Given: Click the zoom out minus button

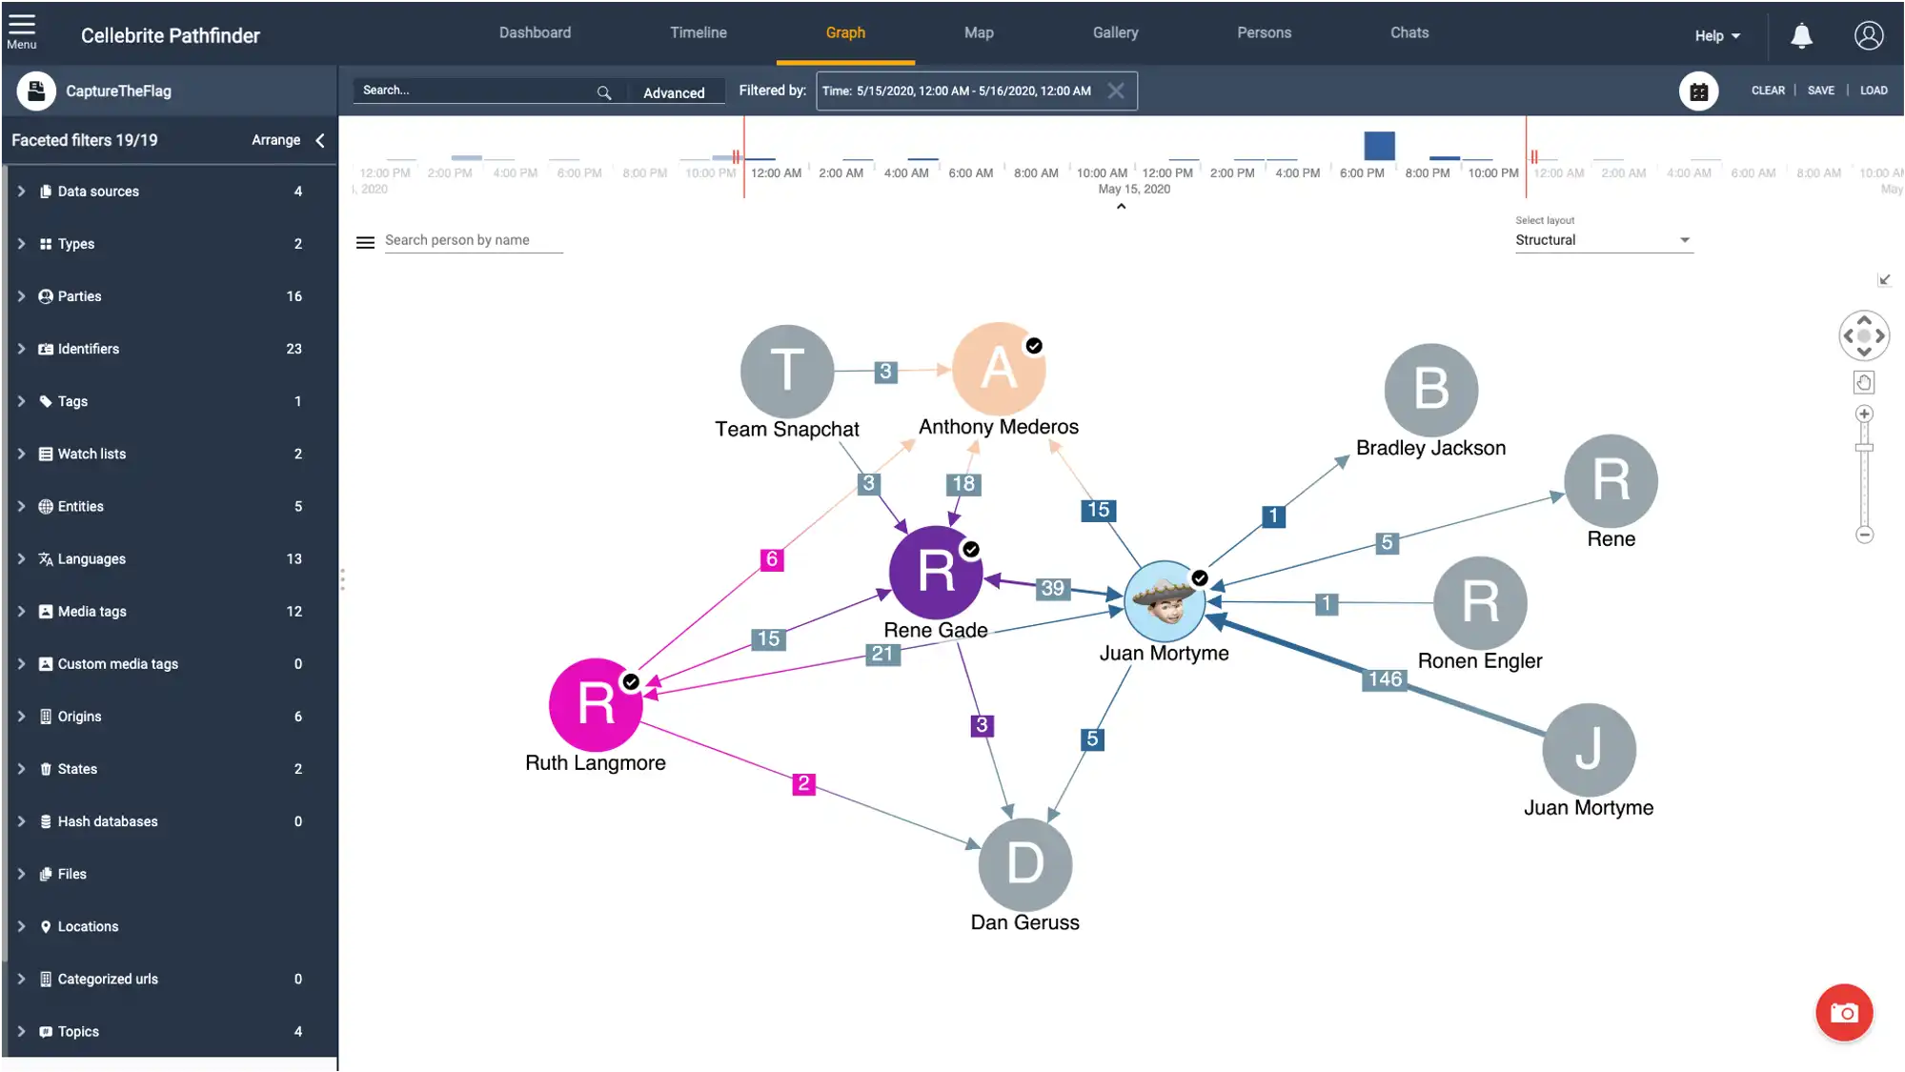Looking at the screenshot, I should (x=1864, y=535).
